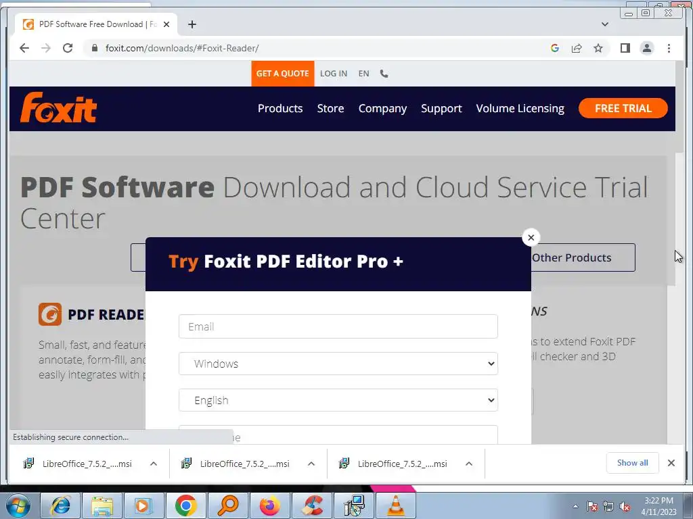
Task: Open the Store menu item
Action: 330,109
